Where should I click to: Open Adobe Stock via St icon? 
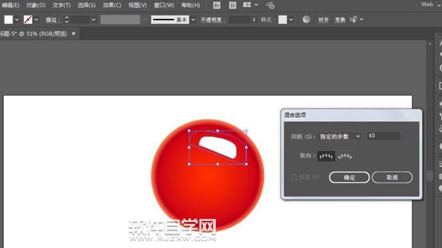pyautogui.click(x=232, y=5)
